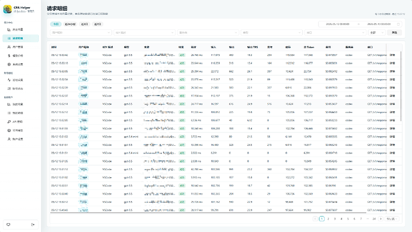
Task: Click the filter button next to 全部 dropdown
Action: (395, 33)
